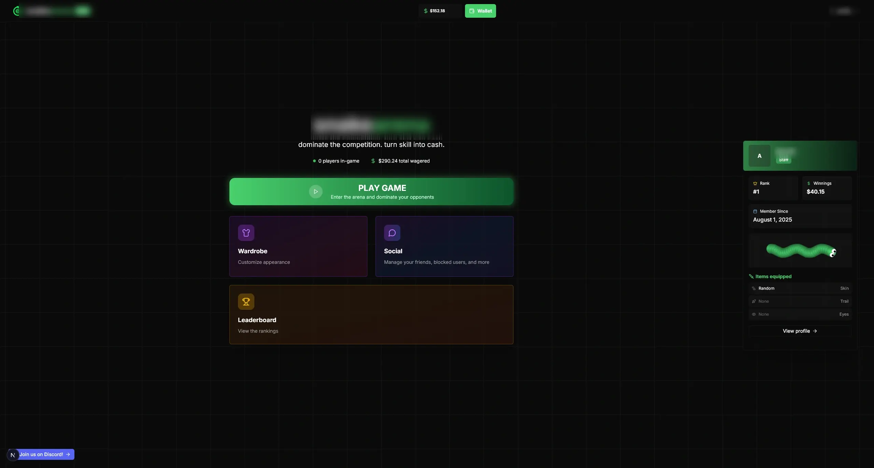Viewport: 874px width, 468px height.
Task: Open the Wardrobe card title
Action: [x=253, y=251]
